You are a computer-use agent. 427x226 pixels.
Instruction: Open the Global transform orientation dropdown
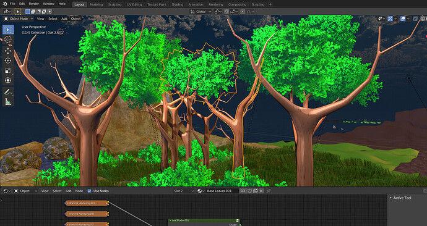coord(201,12)
